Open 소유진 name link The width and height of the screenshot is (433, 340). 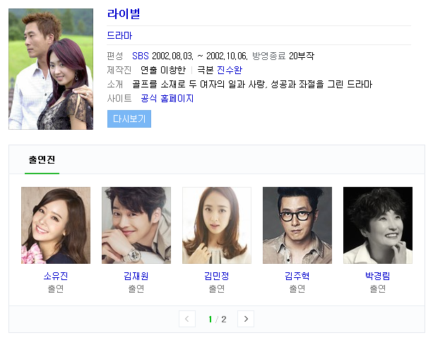click(56, 276)
